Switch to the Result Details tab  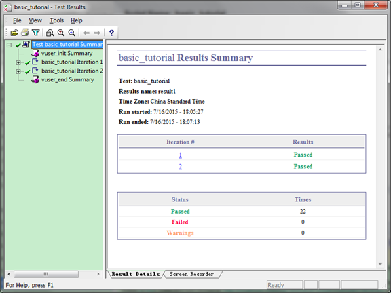click(135, 274)
